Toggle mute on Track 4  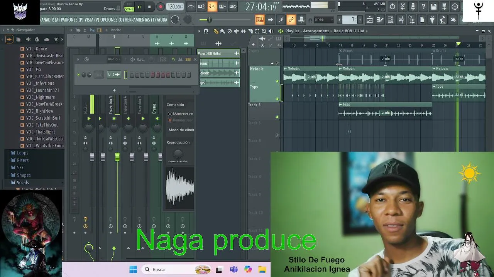click(x=277, y=117)
